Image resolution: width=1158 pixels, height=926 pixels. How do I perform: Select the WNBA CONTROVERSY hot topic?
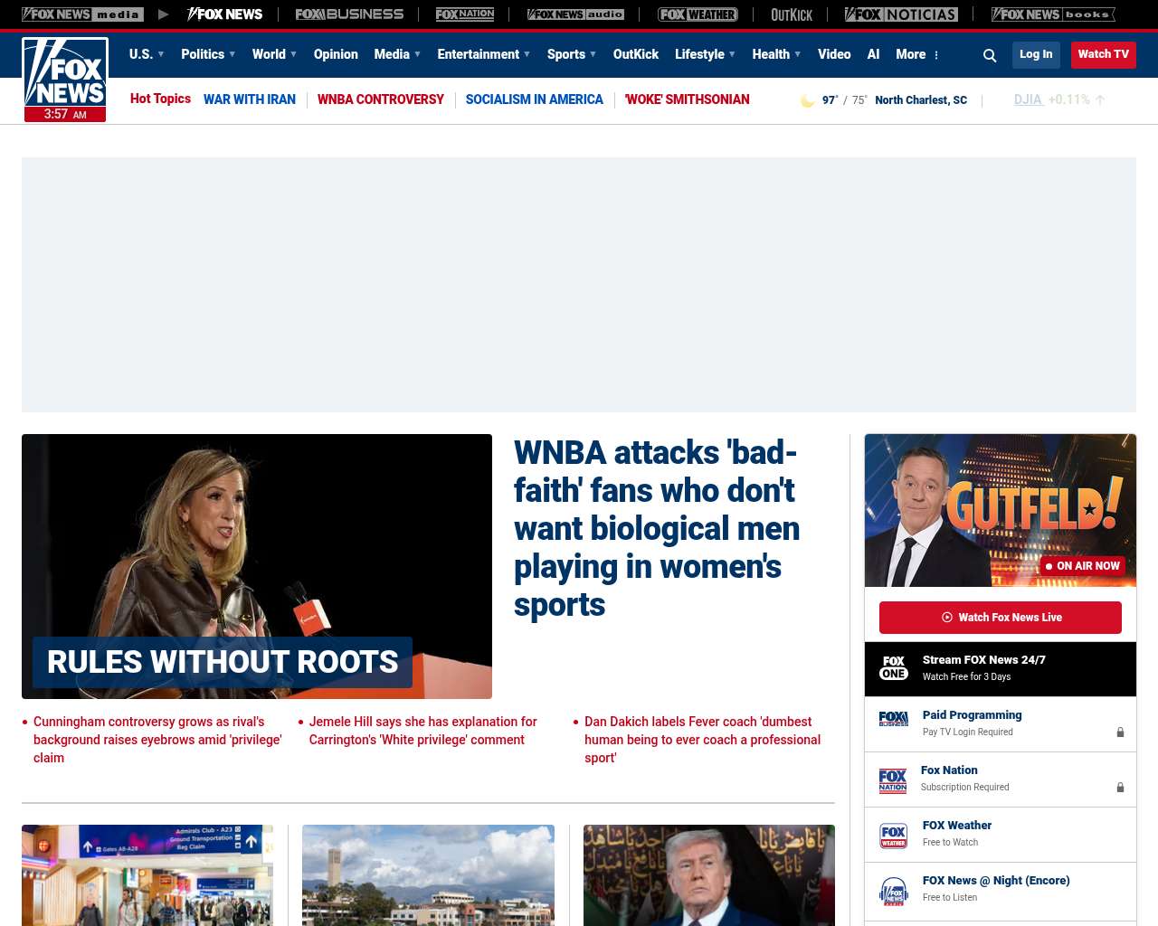coord(381,99)
